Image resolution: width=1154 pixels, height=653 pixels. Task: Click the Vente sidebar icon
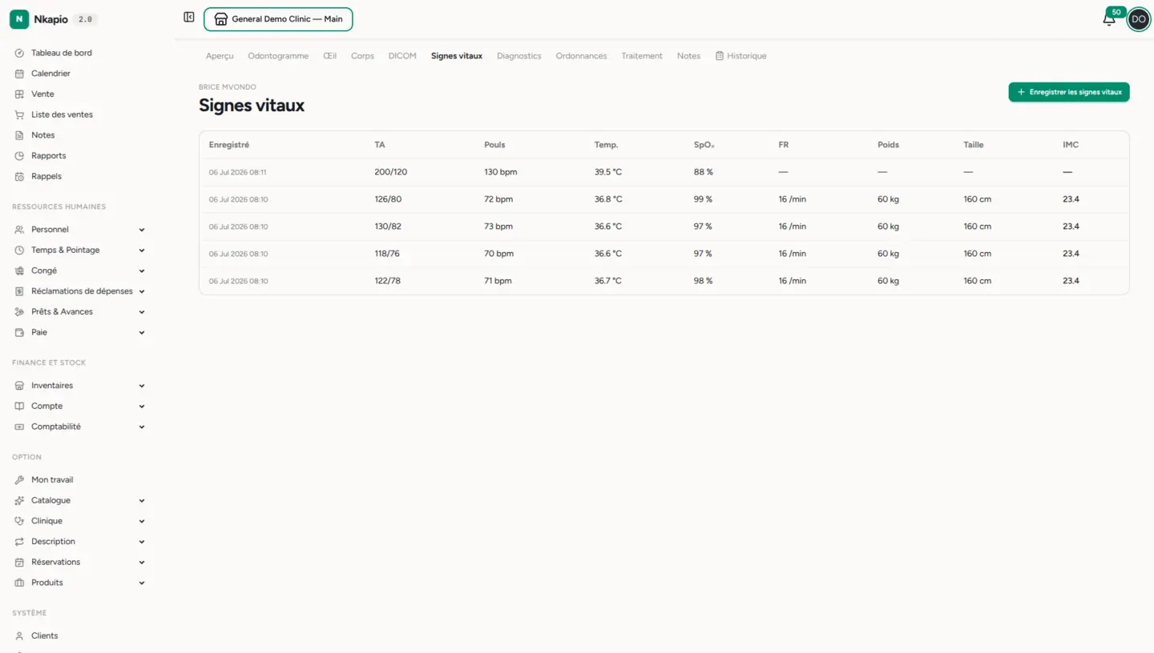click(x=19, y=94)
